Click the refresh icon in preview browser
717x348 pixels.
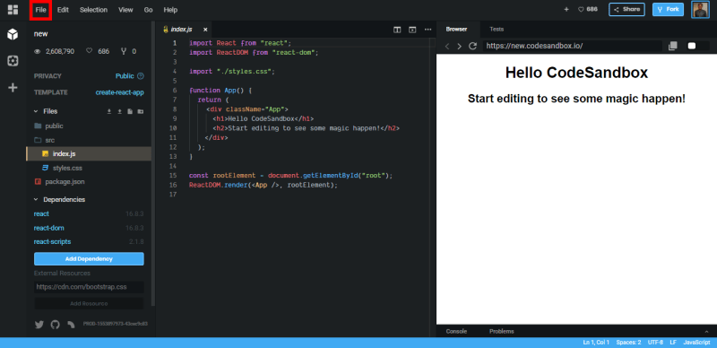(x=473, y=46)
